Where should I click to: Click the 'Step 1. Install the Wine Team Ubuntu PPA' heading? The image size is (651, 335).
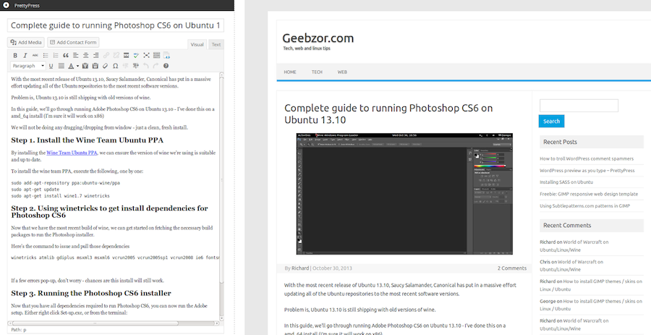click(88, 140)
